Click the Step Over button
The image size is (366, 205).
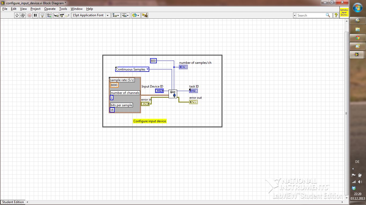pyautogui.click(x=62, y=15)
